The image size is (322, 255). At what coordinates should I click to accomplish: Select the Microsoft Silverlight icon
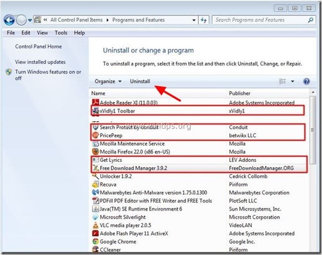click(x=96, y=217)
